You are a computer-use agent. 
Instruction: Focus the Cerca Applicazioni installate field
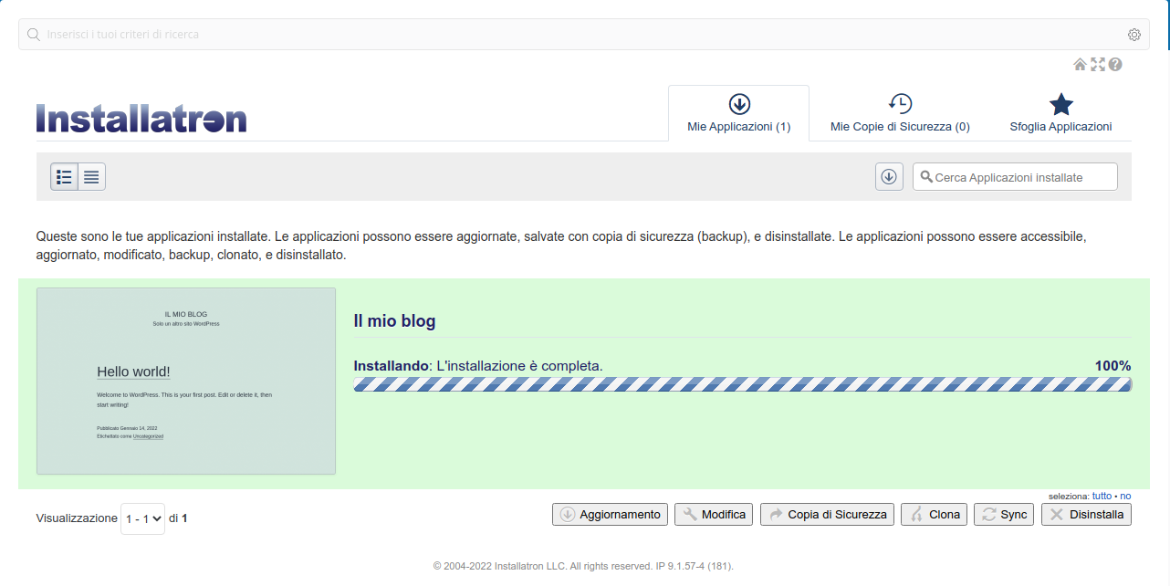click(x=1015, y=177)
